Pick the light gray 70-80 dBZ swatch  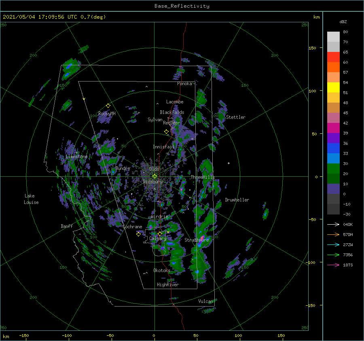click(333, 37)
